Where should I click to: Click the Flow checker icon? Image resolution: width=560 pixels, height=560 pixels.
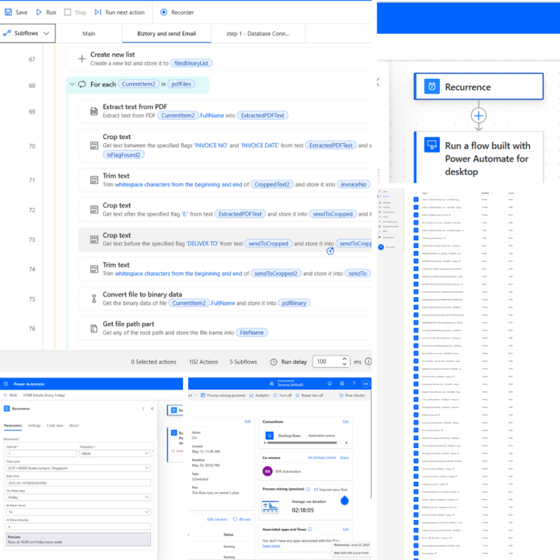pos(341,395)
